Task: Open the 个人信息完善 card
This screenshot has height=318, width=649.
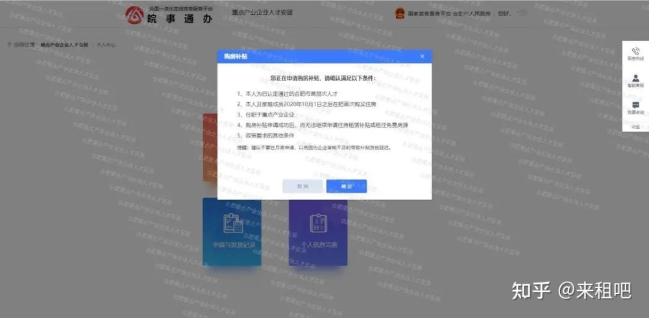Action: (x=318, y=233)
